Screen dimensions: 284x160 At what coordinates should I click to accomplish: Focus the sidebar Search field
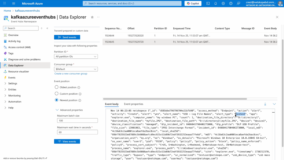click(x=21, y=28)
